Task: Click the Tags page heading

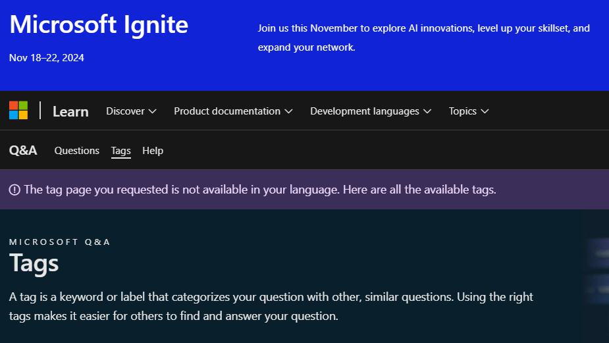Action: (x=34, y=263)
